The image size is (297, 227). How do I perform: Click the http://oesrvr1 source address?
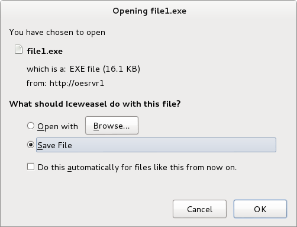[x=77, y=84]
